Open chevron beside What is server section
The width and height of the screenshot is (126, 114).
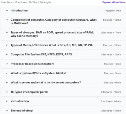point(7,83)
